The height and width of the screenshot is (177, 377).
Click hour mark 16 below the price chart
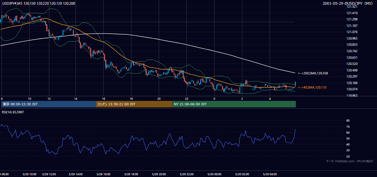pos(104,99)
